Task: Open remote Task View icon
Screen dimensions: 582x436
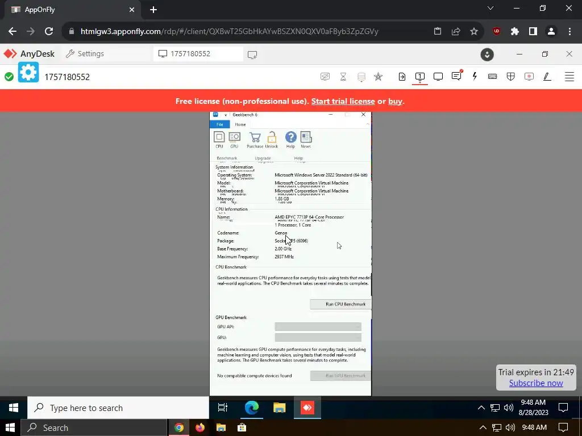Action: (223, 408)
